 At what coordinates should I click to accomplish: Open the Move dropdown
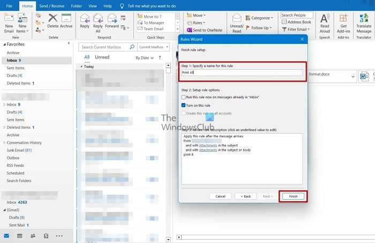(x=197, y=16)
